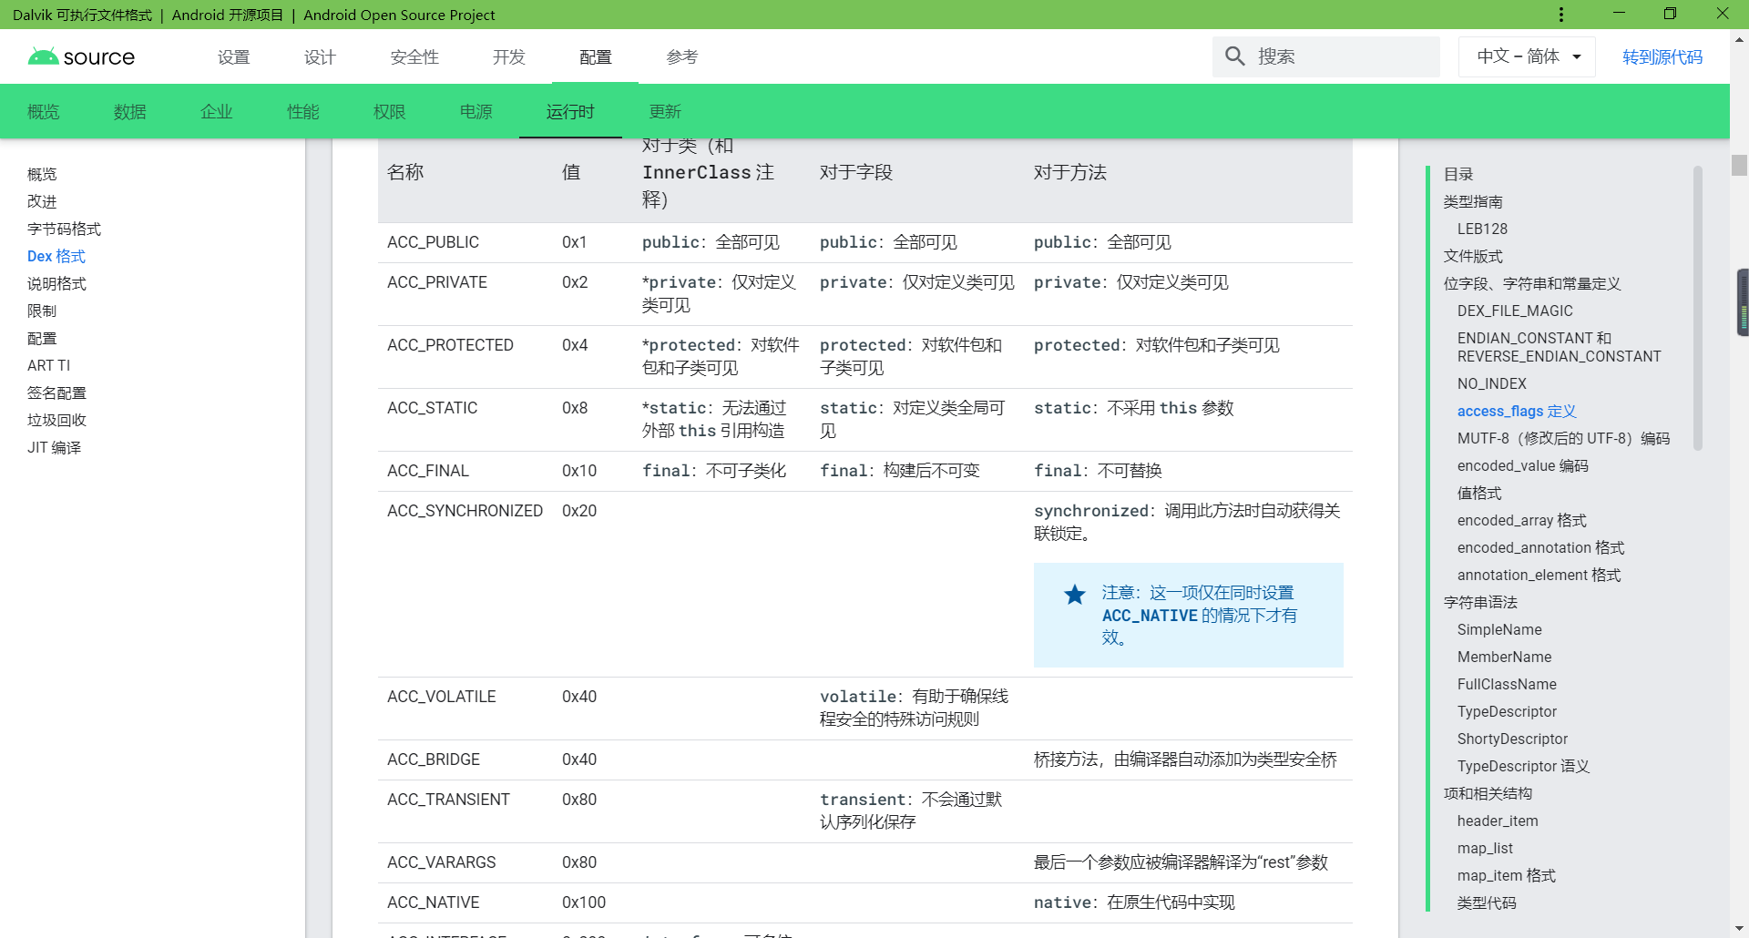Switch to the 更新 tab
Viewport: 1749px width, 938px height.
coord(665,111)
